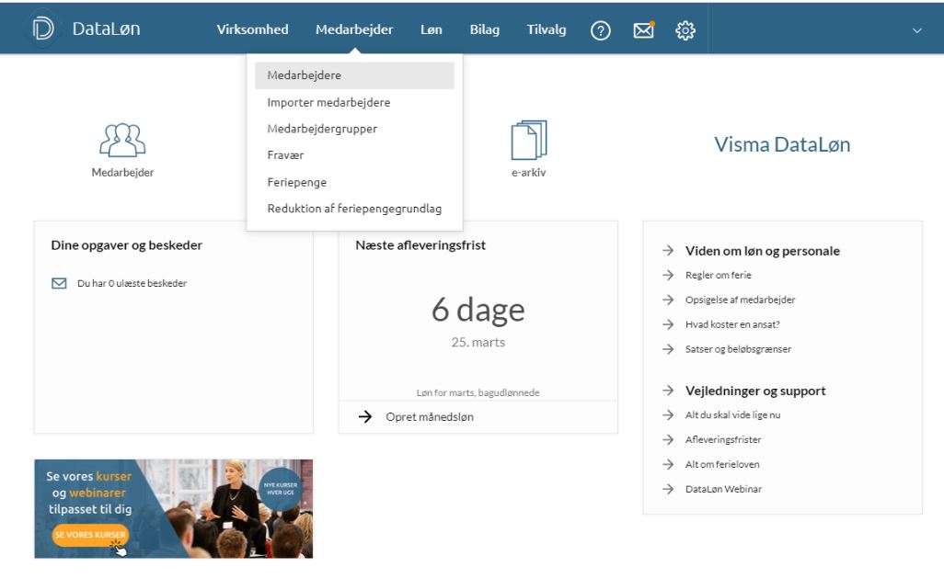Viewport: 944px width, 578px height.
Task: Open Afleveringsfrister link
Action: (x=723, y=439)
